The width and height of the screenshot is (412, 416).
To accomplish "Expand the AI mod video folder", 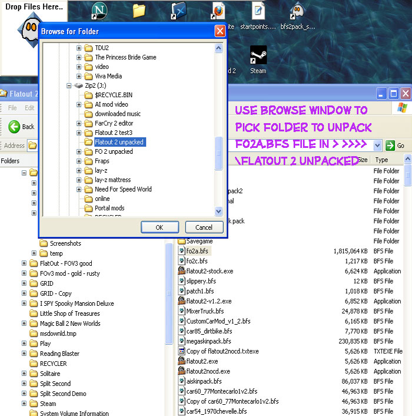I will coord(79,104).
